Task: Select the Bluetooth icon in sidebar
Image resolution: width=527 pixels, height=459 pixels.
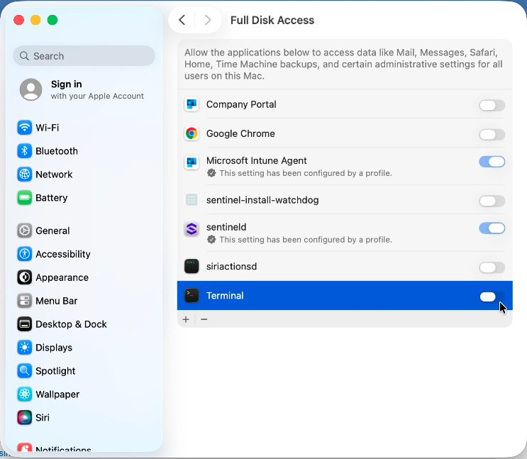Action: (x=25, y=151)
